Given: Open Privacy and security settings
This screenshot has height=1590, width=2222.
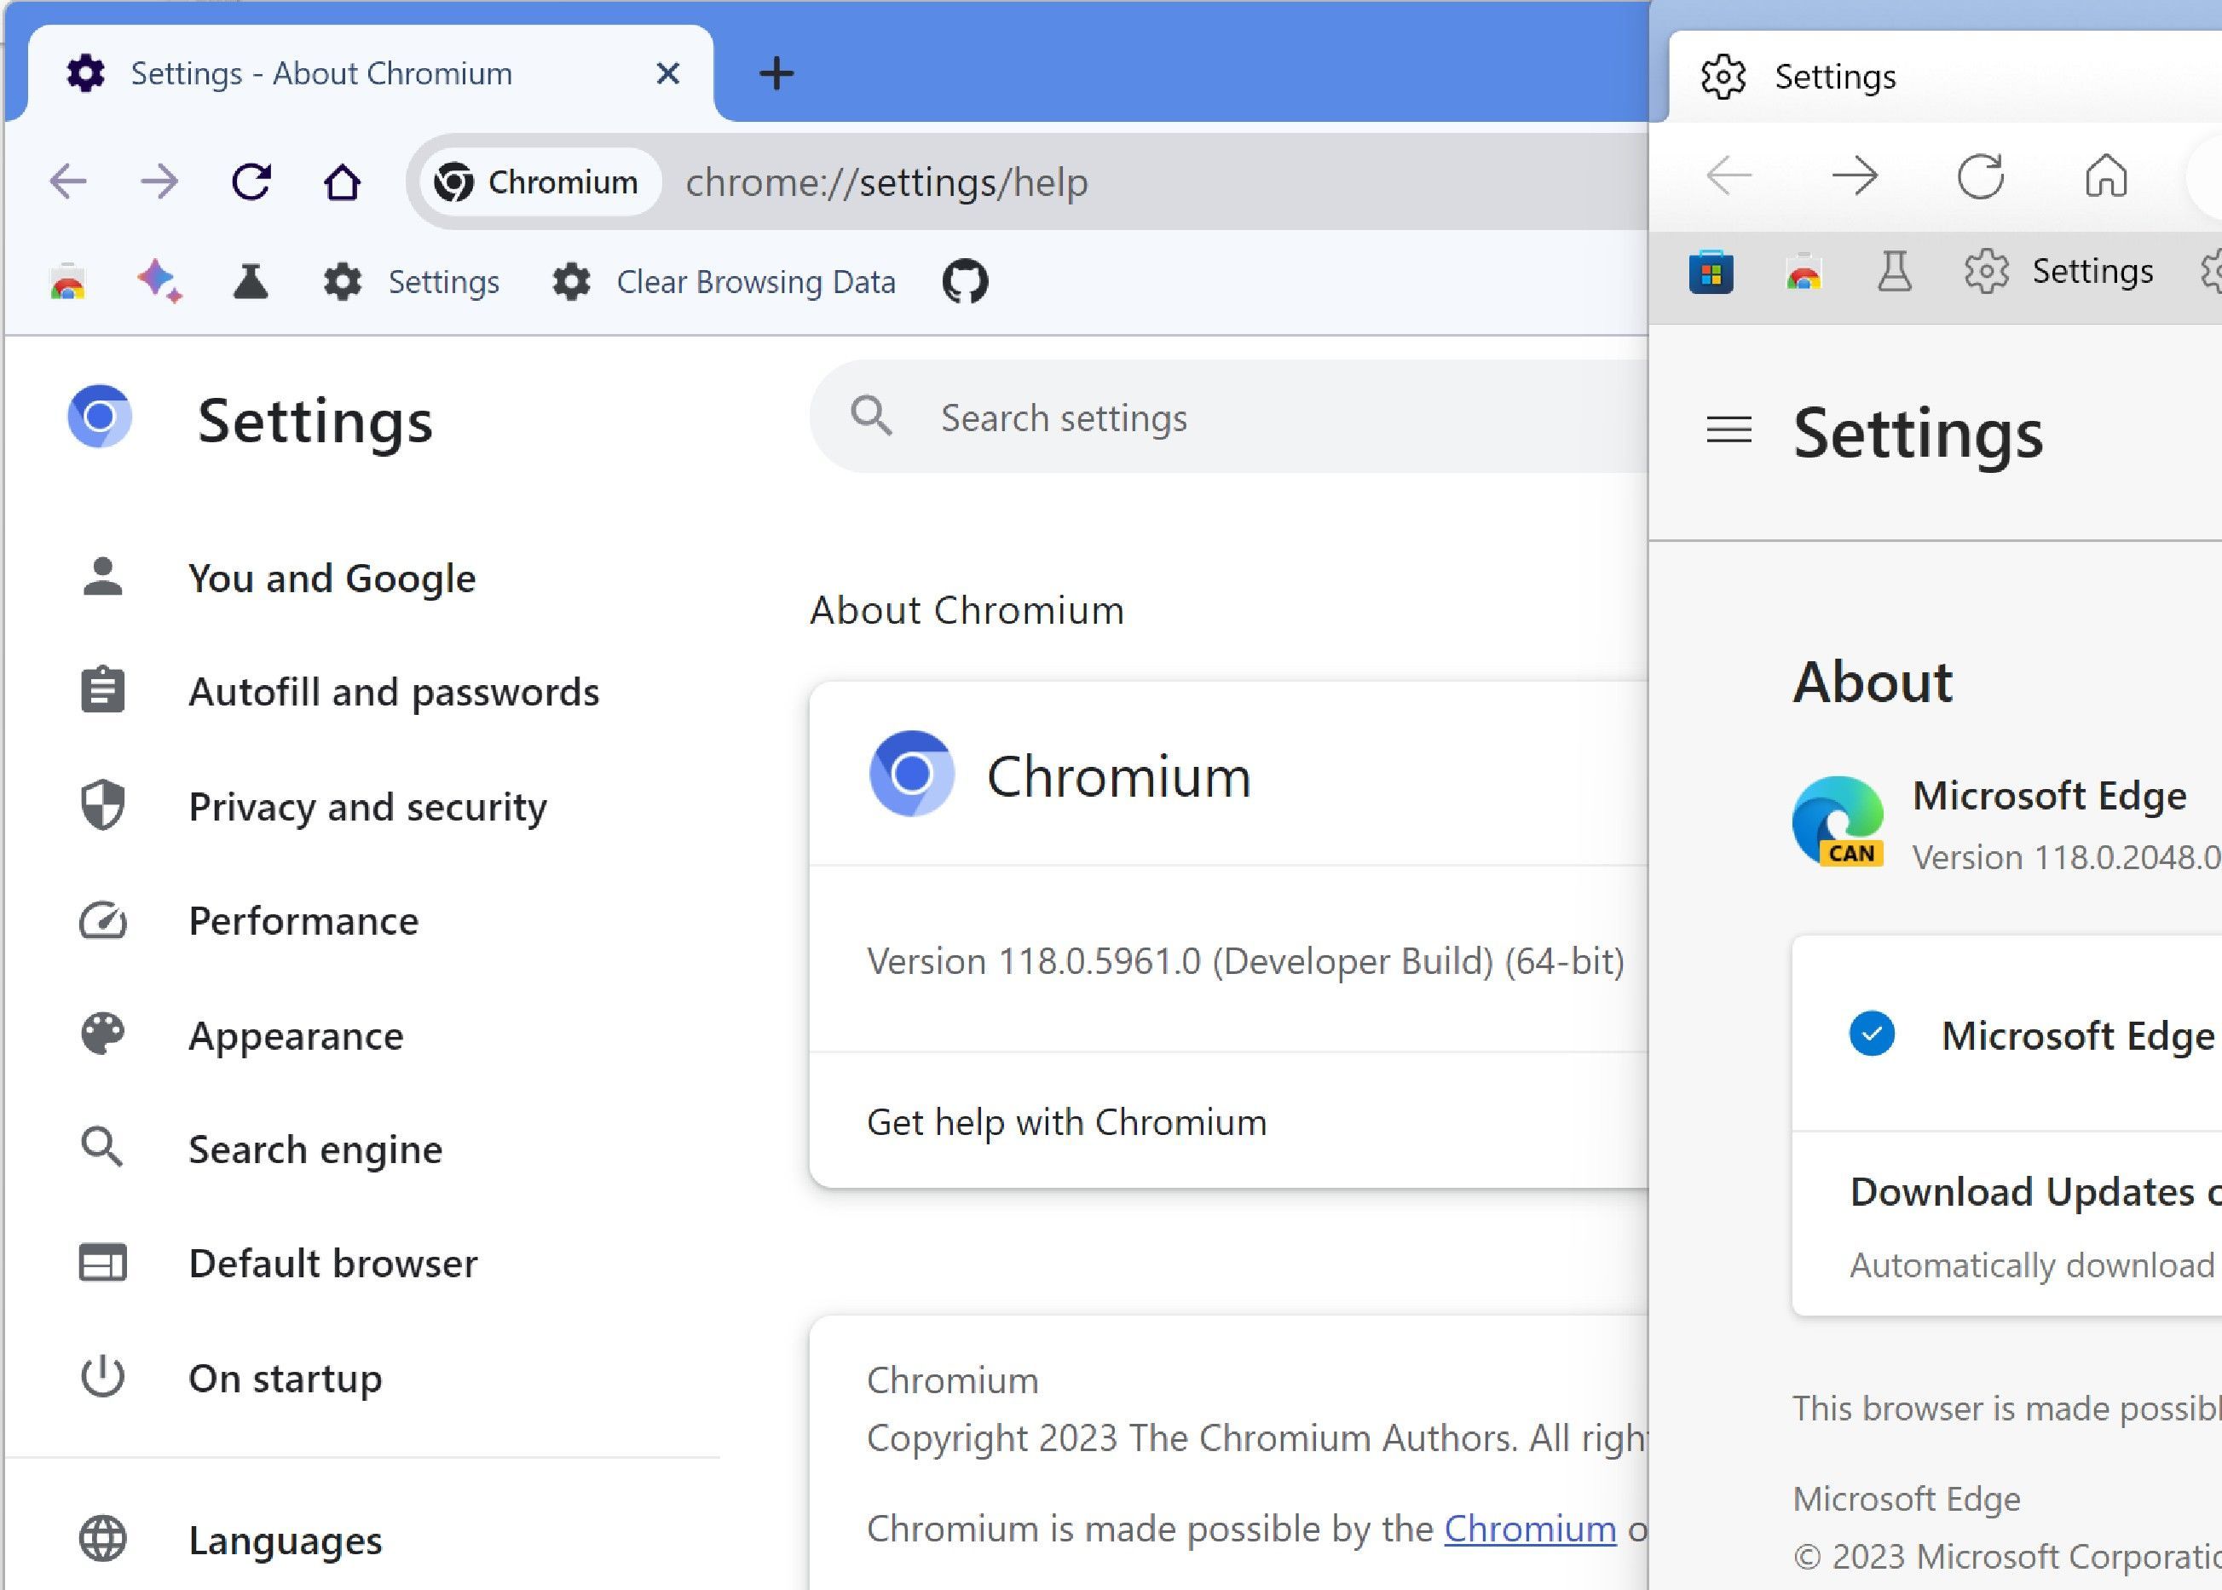Looking at the screenshot, I should coord(367,807).
